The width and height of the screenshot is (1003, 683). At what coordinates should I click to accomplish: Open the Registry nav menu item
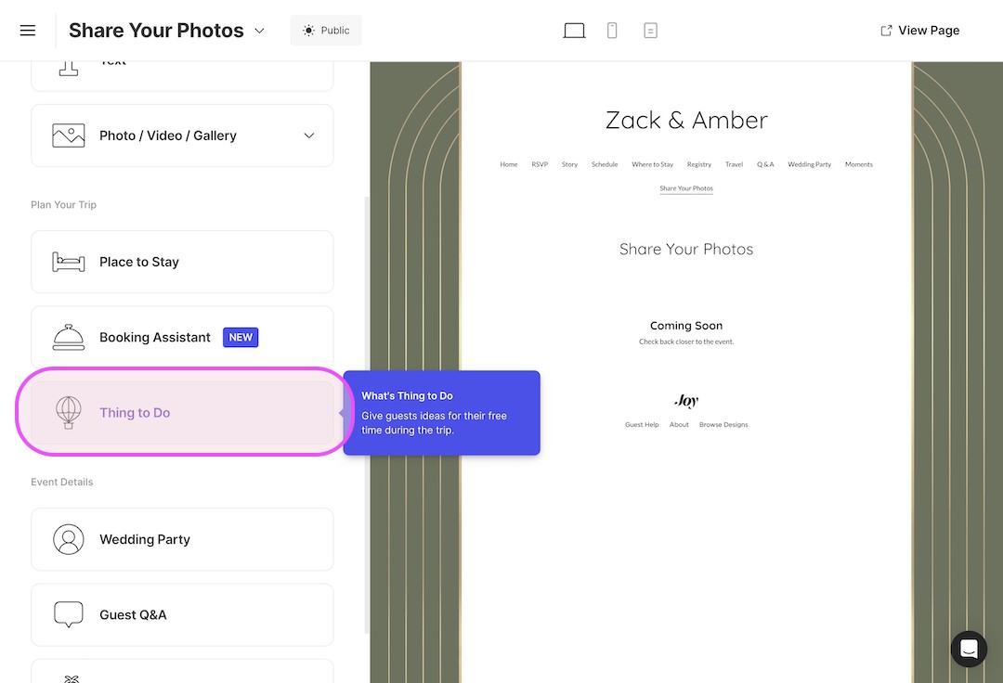698,164
